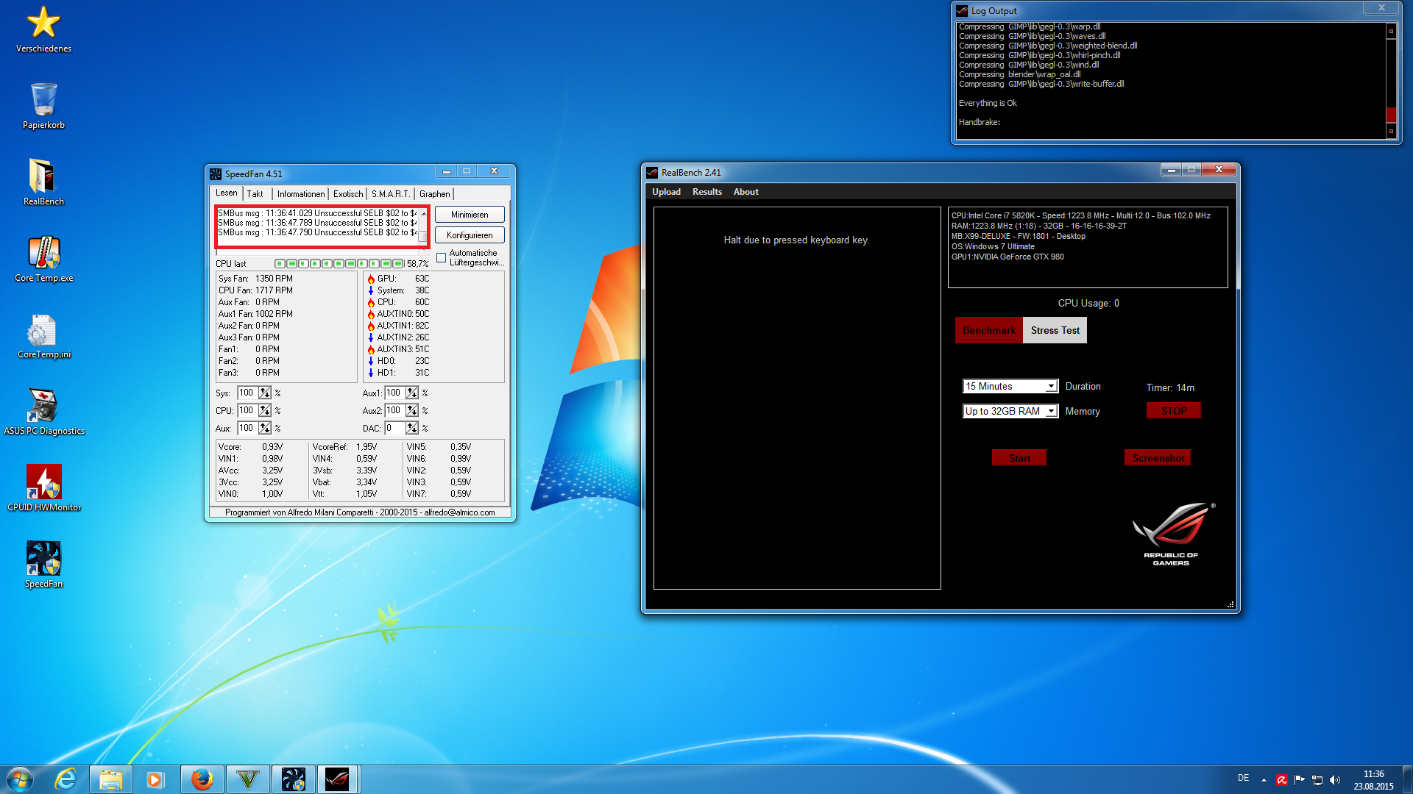Open the CPUID HWMonitor desktop shortcut

[x=43, y=482]
